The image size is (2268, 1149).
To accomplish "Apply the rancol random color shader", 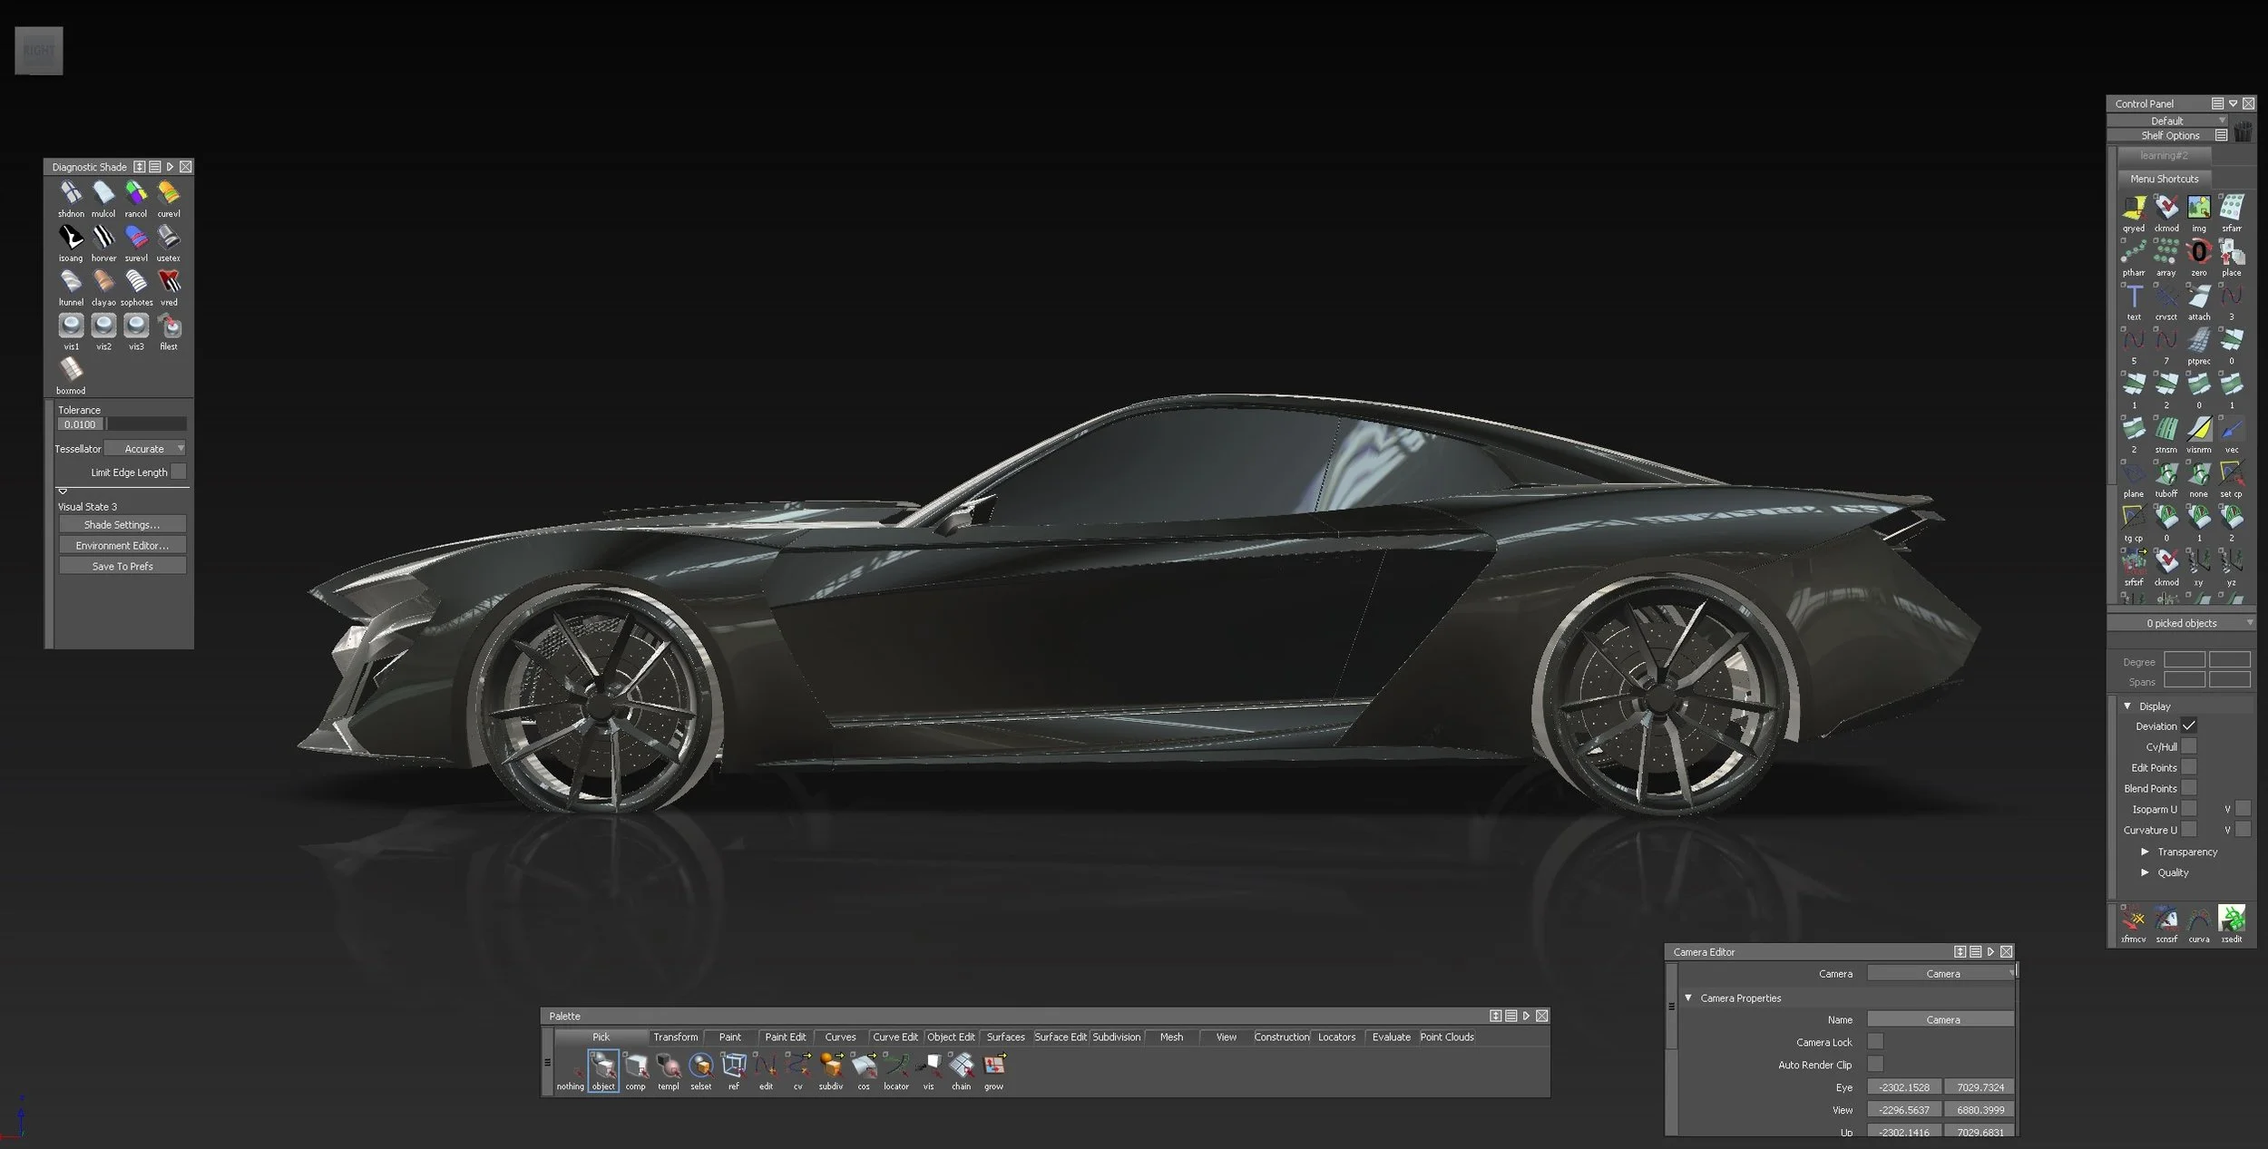I will point(136,192).
